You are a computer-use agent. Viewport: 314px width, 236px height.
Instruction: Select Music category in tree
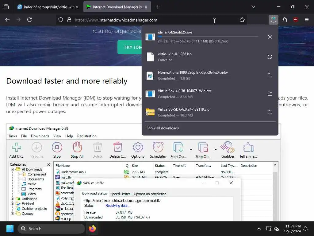tap(29, 184)
